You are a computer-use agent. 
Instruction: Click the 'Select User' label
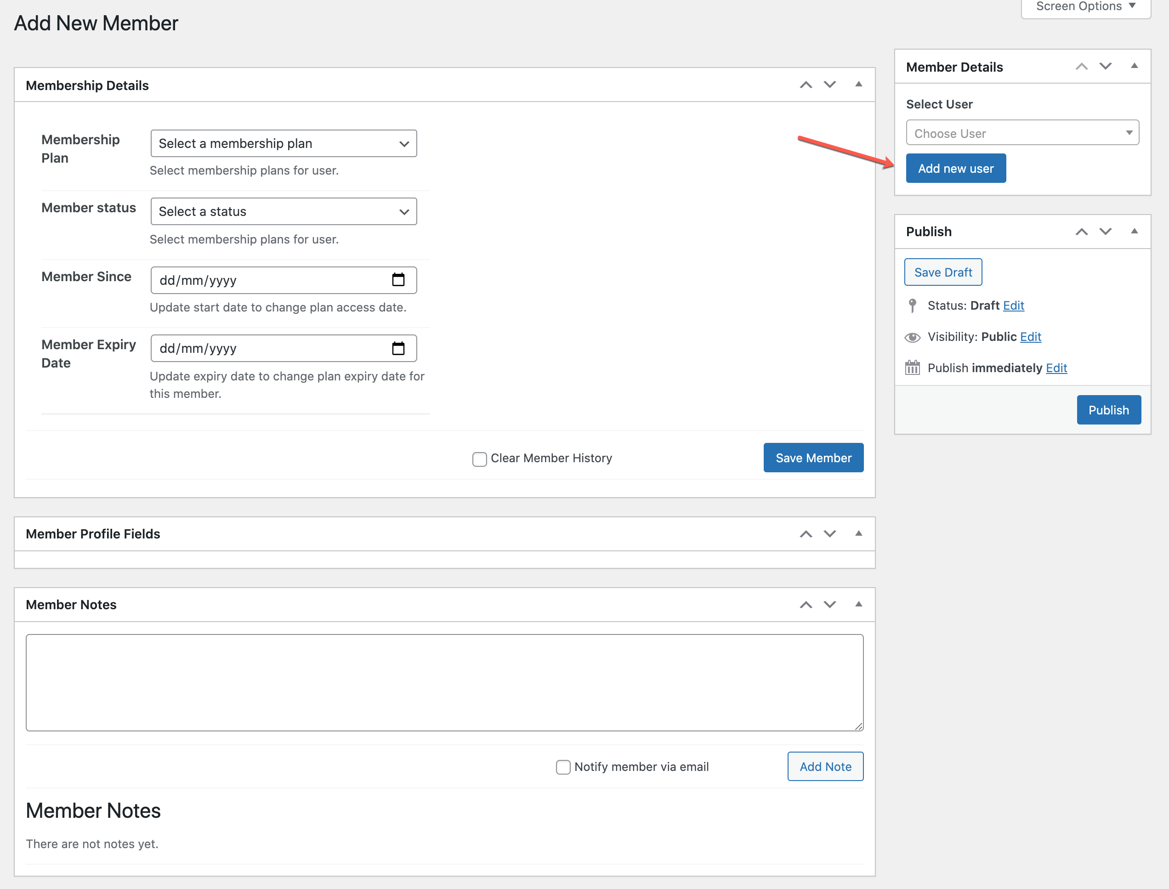(x=939, y=104)
